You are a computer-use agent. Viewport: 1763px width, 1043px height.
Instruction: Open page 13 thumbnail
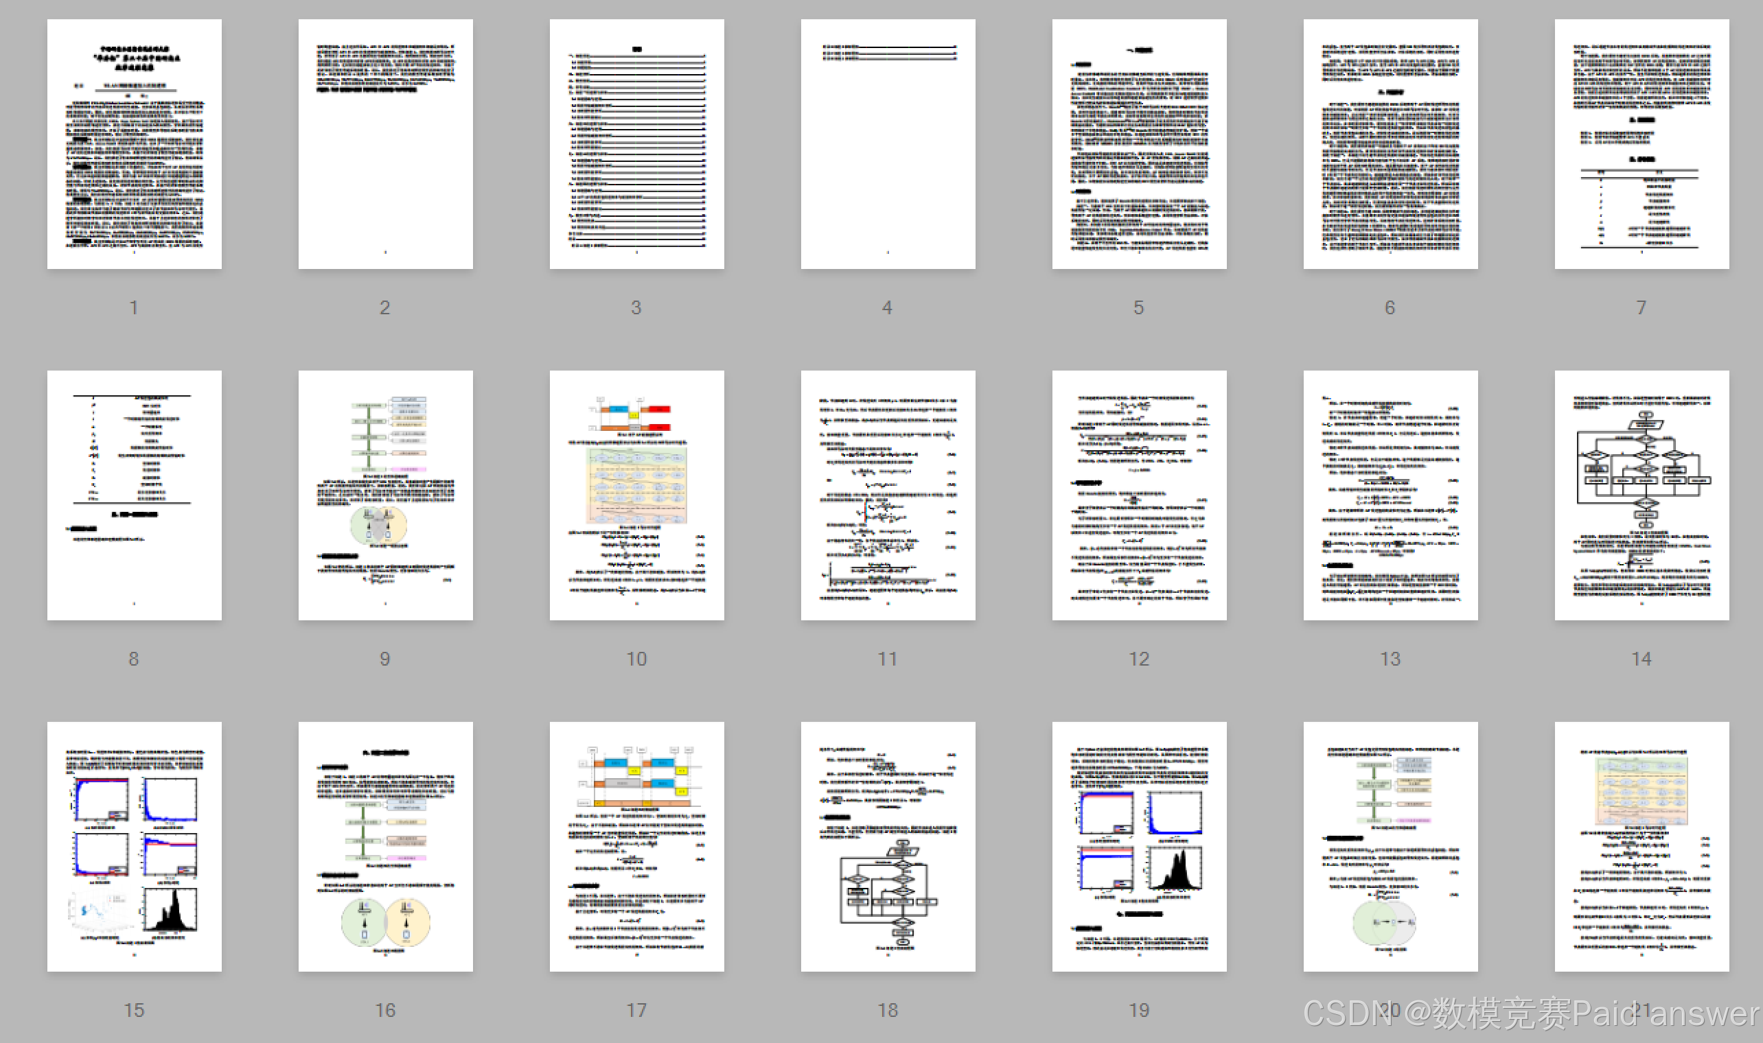(1390, 495)
